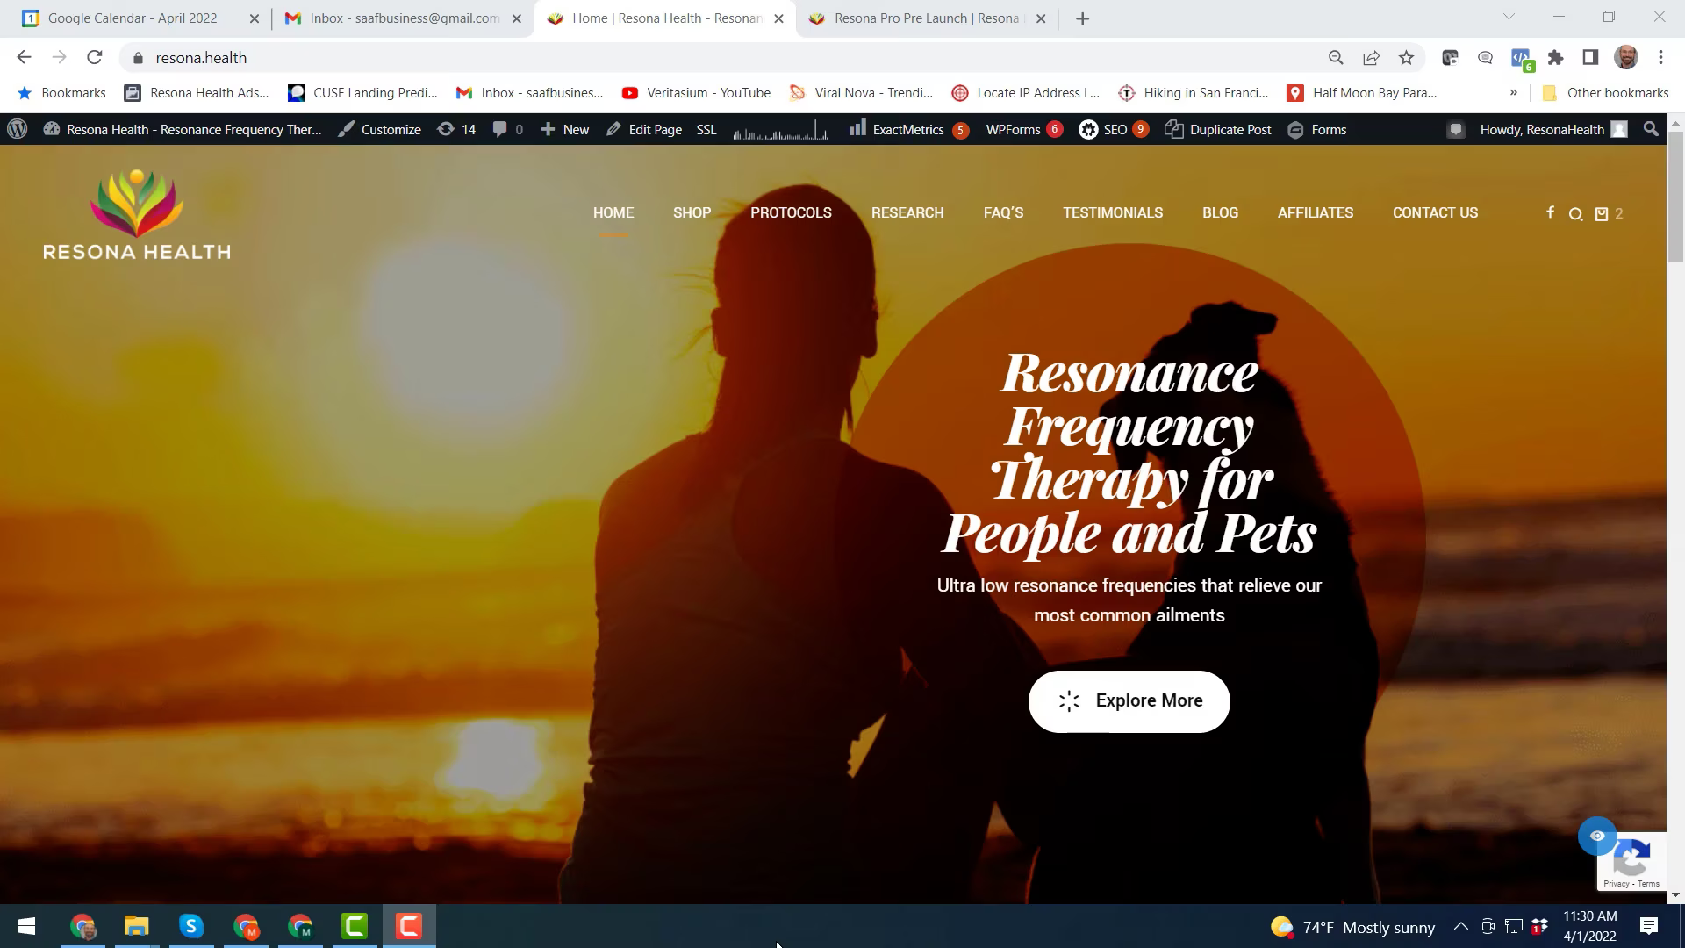
Task: Open the shopping cart icon with 2 items
Action: [1603, 213]
